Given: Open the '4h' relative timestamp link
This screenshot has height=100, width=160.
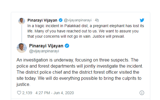Looking at the screenshot, I should point(97,20).
